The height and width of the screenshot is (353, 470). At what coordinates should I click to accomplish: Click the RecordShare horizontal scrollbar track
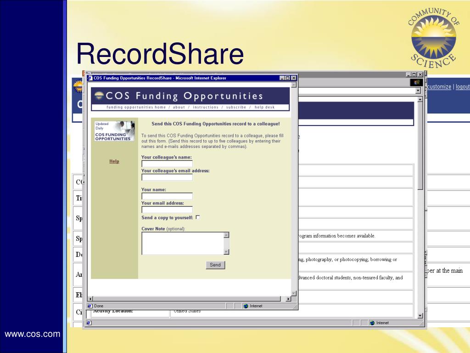point(187,299)
